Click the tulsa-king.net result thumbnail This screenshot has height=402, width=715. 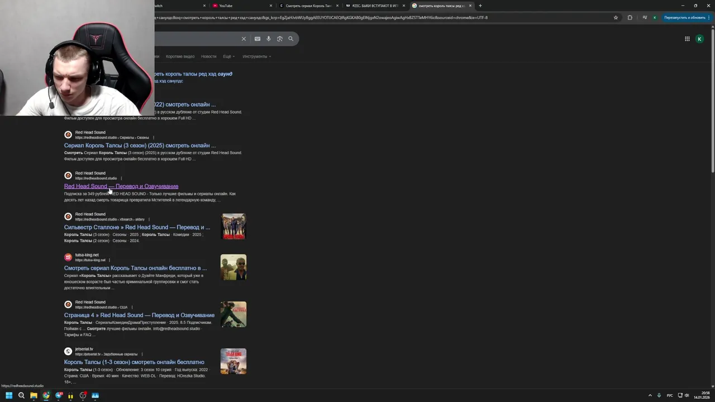pyautogui.click(x=233, y=267)
